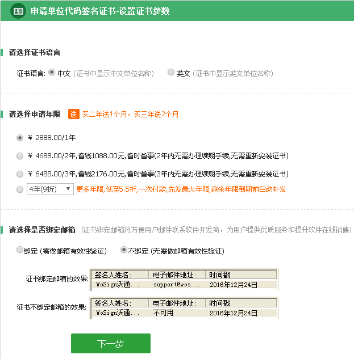Select 绑定 to bind the email

point(20,250)
